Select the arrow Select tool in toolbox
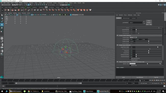Image resolution: width=166 pixels, height=93 pixels. click(2, 15)
